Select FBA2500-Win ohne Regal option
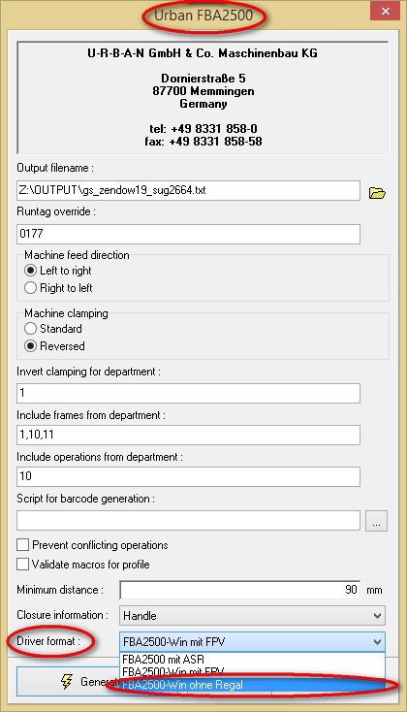 coord(252,685)
